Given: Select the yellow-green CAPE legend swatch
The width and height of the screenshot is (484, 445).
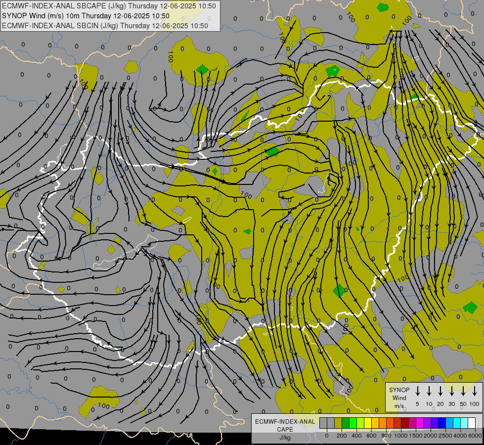Looking at the screenshot, I should coord(360,423).
